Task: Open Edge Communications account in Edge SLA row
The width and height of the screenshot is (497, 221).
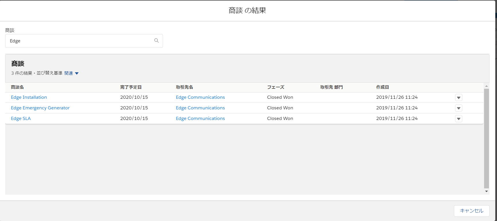Action: (x=200, y=119)
